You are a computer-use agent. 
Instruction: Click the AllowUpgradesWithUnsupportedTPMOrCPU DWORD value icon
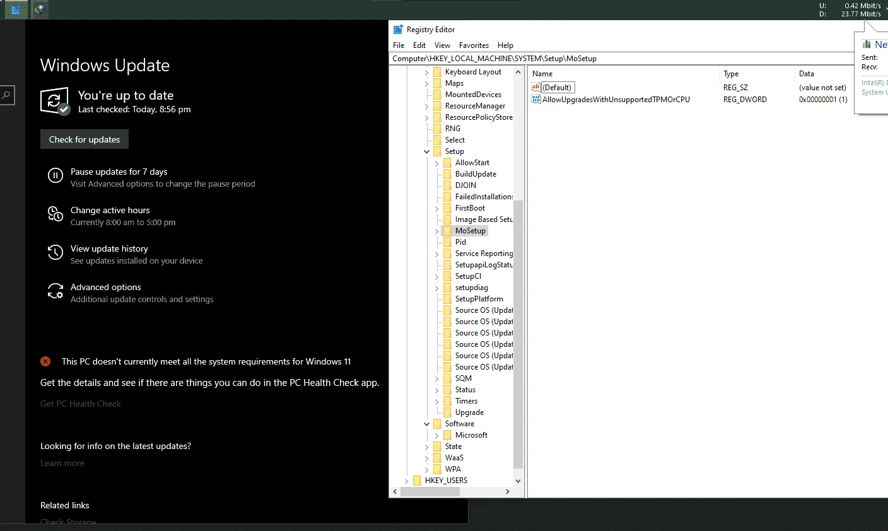pos(536,100)
